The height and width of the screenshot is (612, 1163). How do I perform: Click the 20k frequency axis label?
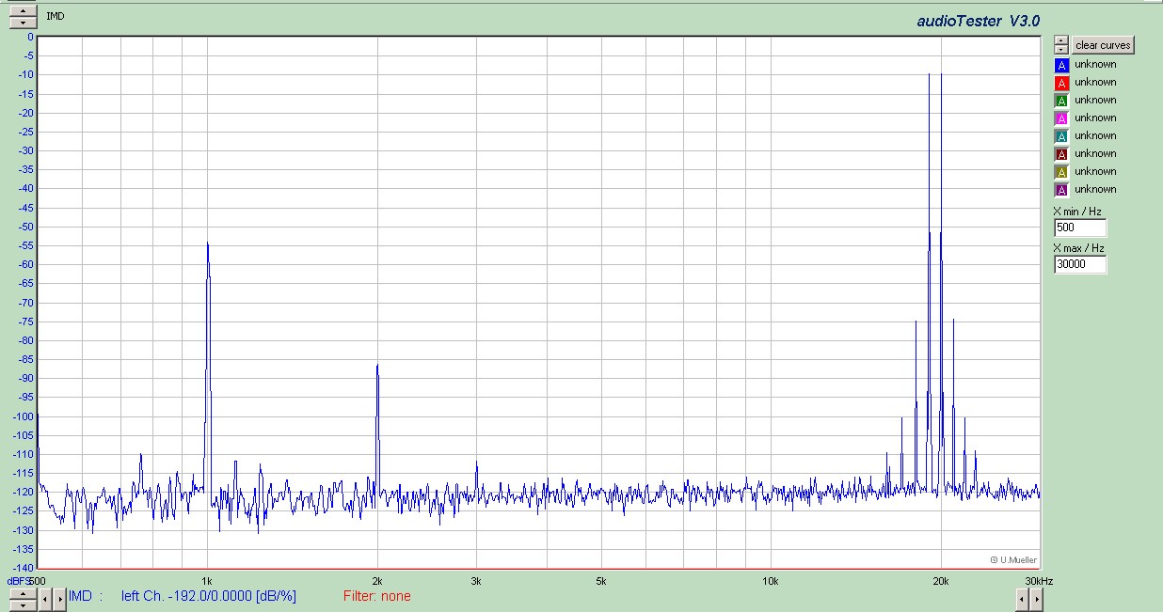pos(941,581)
